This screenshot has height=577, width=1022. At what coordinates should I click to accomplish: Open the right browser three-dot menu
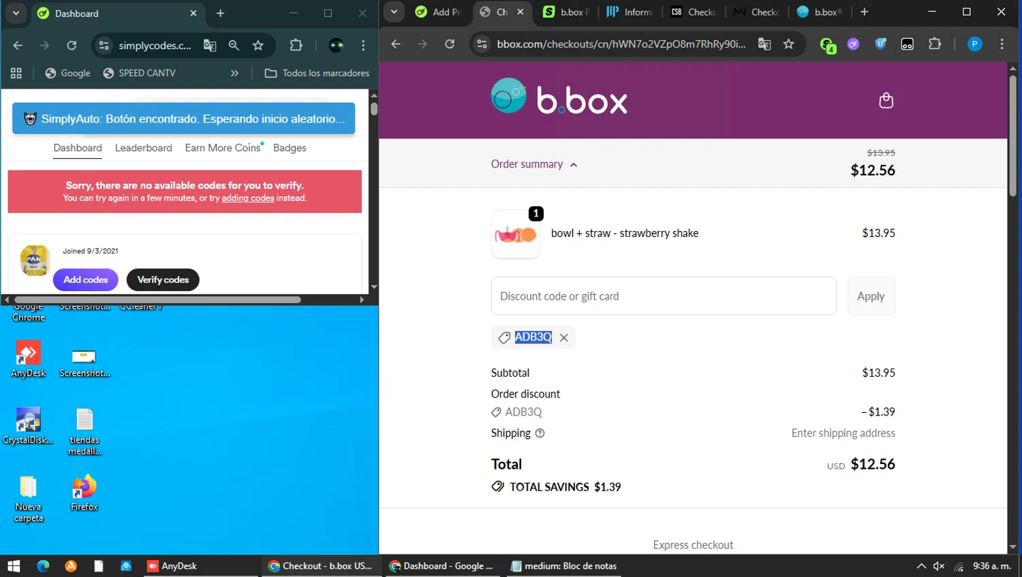1002,44
